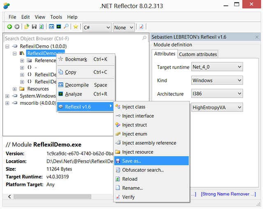Close the .NET Reflector window

click(x=251, y=4)
